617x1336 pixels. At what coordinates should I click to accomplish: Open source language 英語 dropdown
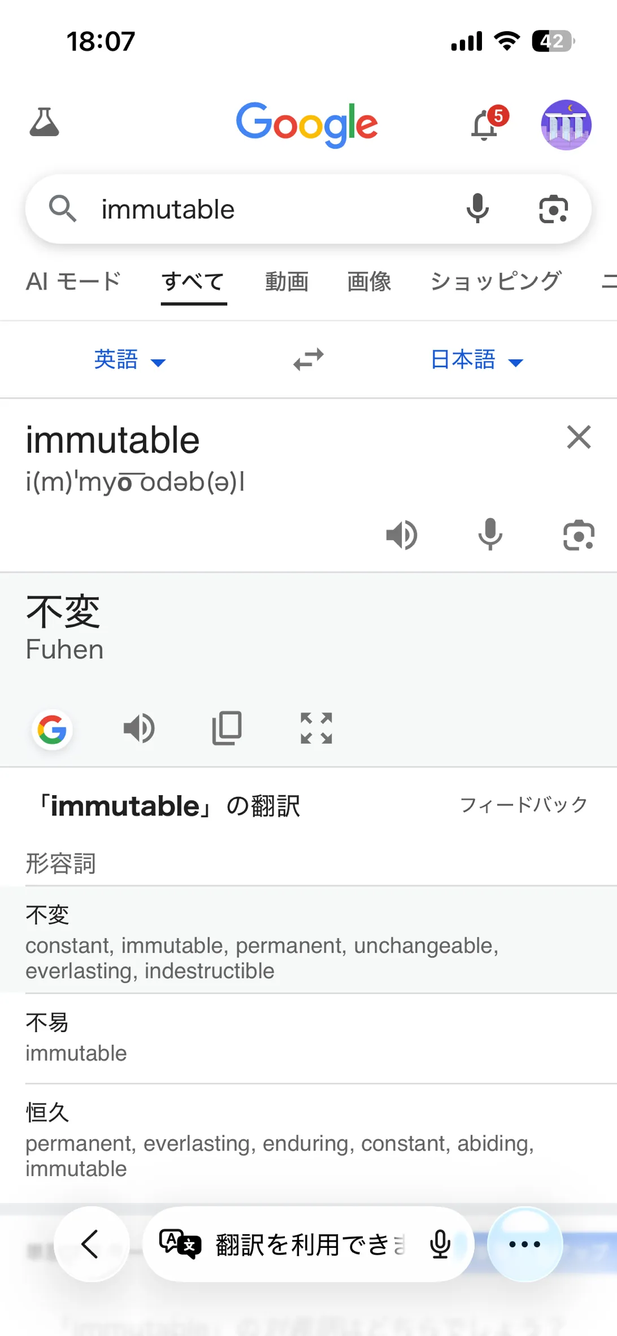(130, 359)
